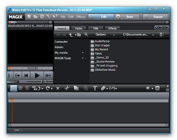Screen dimensions: 177x140
Task: Select Computer in the sidebar
Action: point(61,42)
